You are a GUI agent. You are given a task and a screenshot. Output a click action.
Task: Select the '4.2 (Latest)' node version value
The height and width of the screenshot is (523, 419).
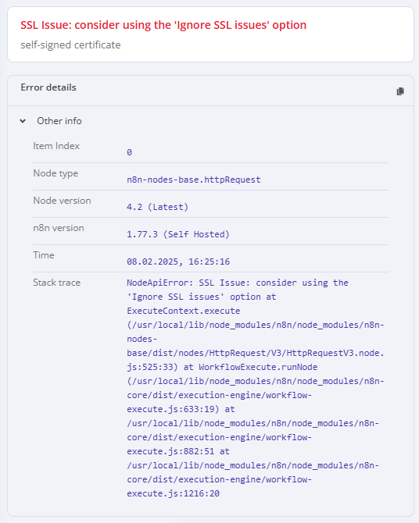[157, 207]
